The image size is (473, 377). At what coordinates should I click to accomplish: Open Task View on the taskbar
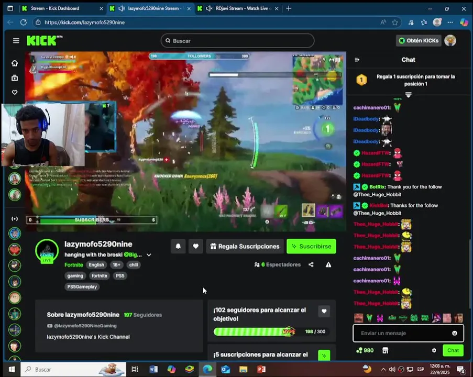click(x=135, y=370)
